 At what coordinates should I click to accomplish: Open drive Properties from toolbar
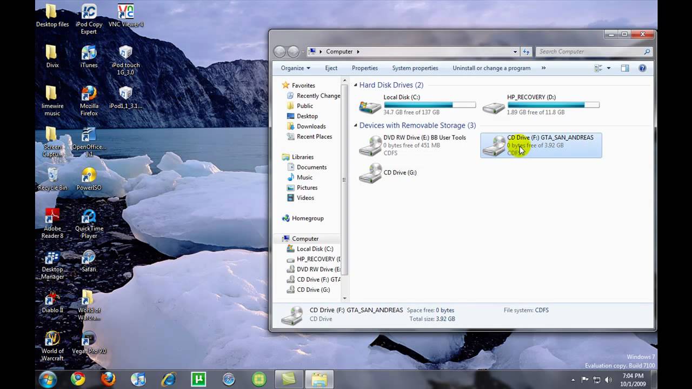[x=365, y=68]
